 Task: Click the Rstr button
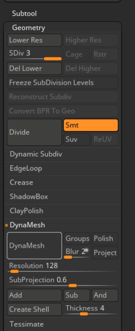(x=105, y=54)
